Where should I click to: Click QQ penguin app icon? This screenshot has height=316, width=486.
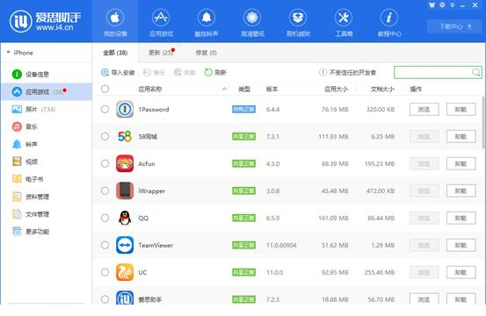pyautogui.click(x=125, y=218)
